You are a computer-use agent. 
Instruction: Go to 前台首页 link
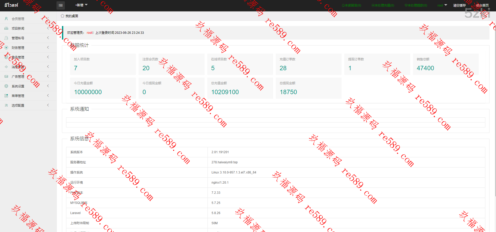(482, 5)
